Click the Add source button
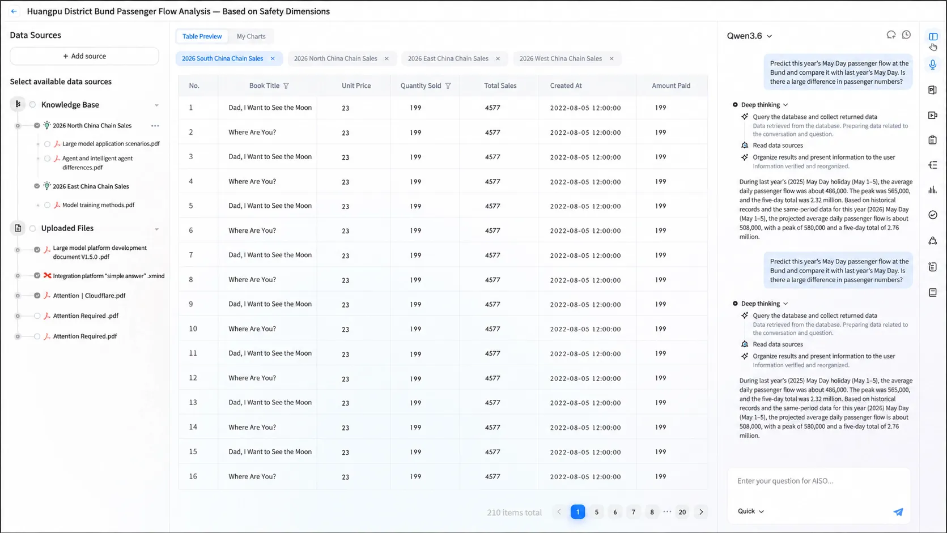Image resolution: width=947 pixels, height=533 pixels. click(84, 56)
